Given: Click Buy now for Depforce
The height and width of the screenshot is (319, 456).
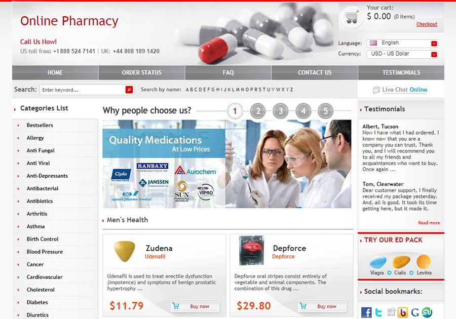Looking at the screenshot, I should click(323, 306).
